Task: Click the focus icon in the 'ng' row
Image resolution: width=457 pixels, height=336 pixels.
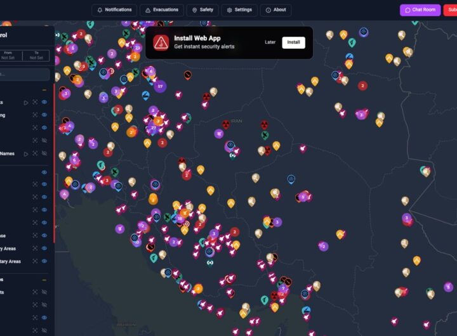Action: click(35, 115)
